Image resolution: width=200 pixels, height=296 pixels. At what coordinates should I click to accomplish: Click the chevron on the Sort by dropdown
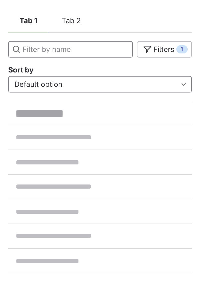tap(184, 84)
